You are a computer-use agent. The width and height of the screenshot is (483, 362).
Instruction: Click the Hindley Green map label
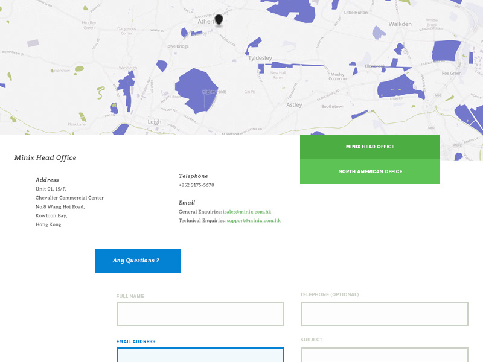(89, 25)
